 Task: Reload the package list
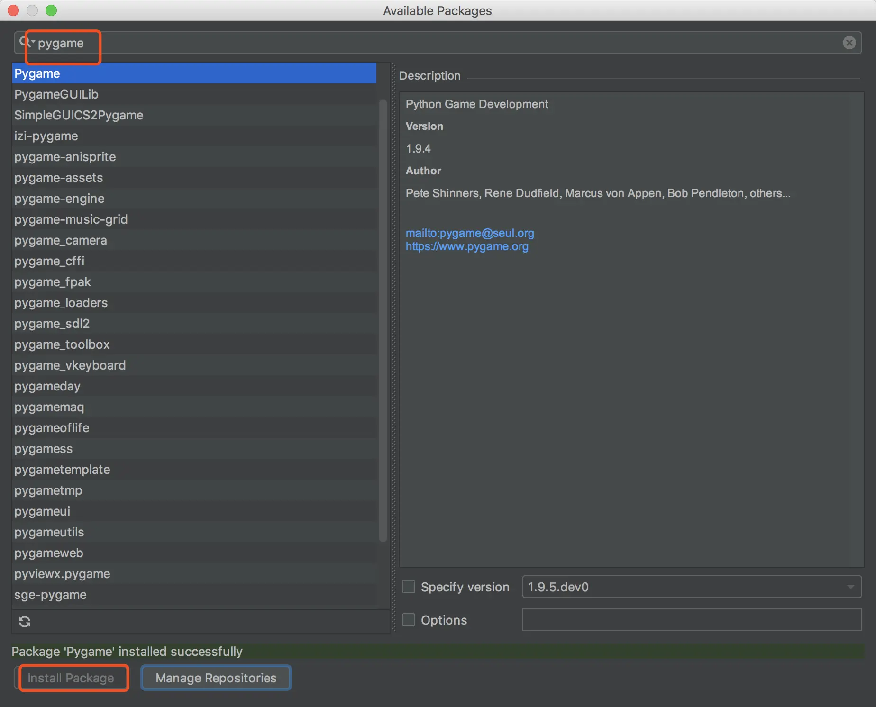(25, 621)
